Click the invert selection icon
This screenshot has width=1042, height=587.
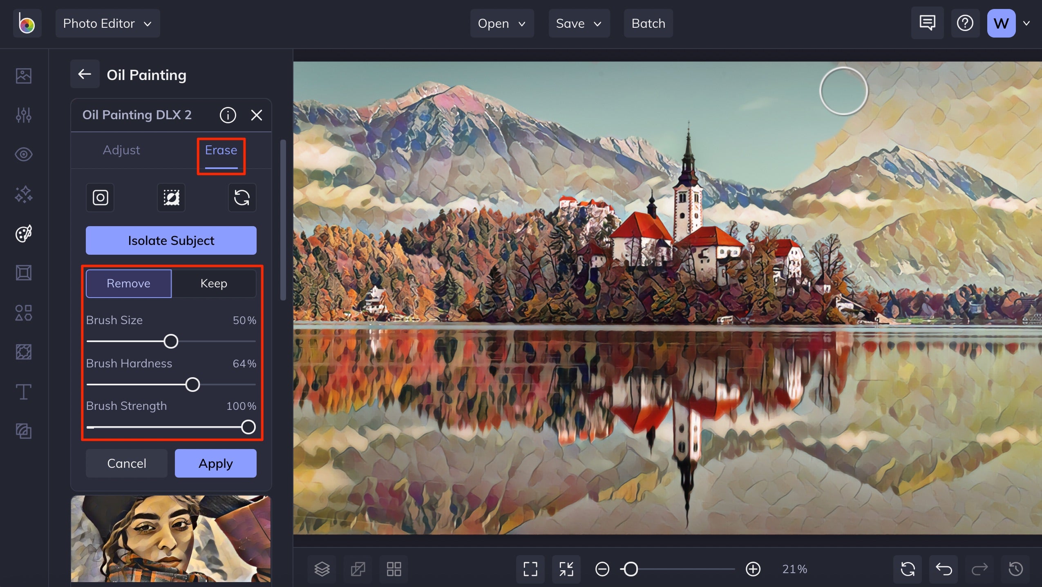click(x=171, y=198)
